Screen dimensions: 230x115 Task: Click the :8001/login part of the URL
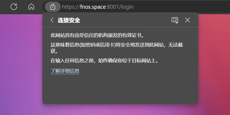(x=120, y=7)
